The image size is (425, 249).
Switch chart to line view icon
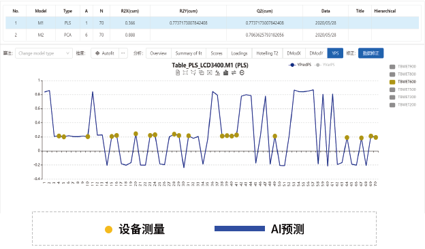(218, 72)
